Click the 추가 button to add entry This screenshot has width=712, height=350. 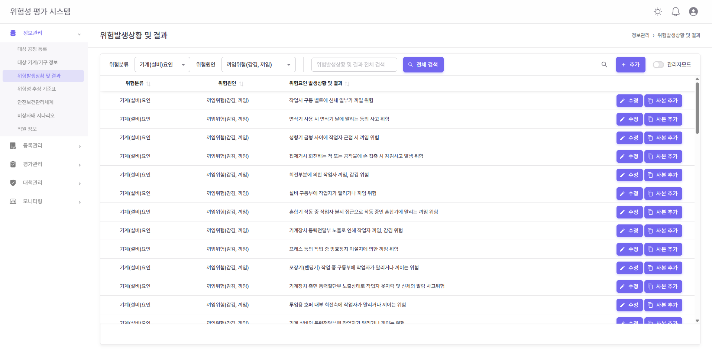click(x=630, y=65)
